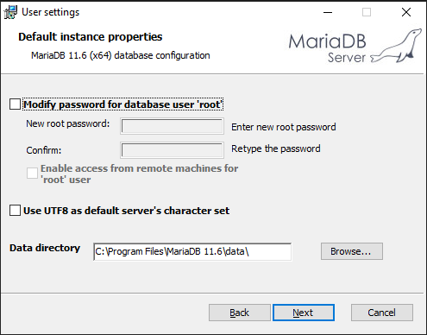Image resolution: width=427 pixels, height=335 pixels.
Task: Go Back to the previous installer step
Action: (x=240, y=313)
